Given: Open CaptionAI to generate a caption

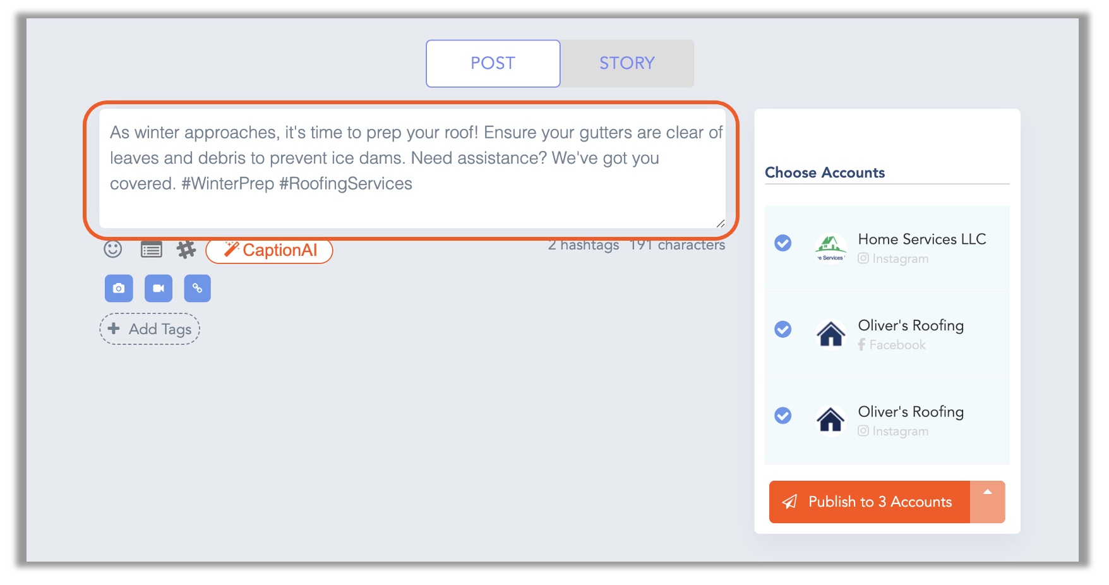Looking at the screenshot, I should (x=268, y=250).
